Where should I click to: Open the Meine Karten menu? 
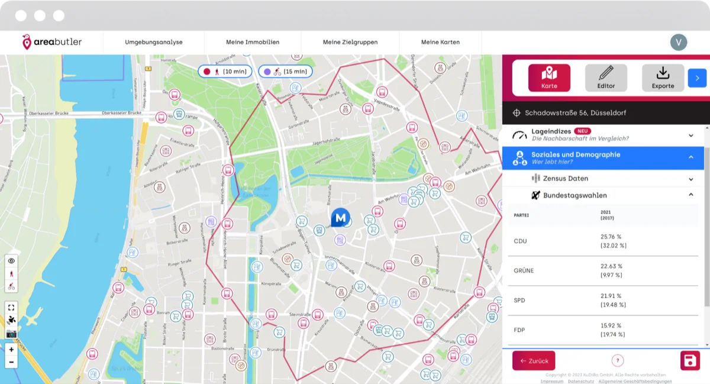440,42
